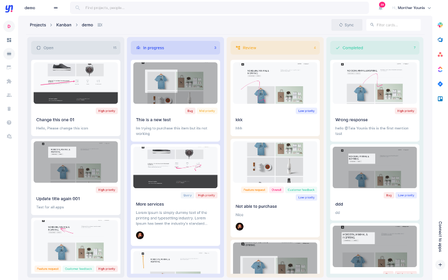Open the Monther Younis user dropdown
The width and height of the screenshot is (448, 280).
tap(412, 8)
